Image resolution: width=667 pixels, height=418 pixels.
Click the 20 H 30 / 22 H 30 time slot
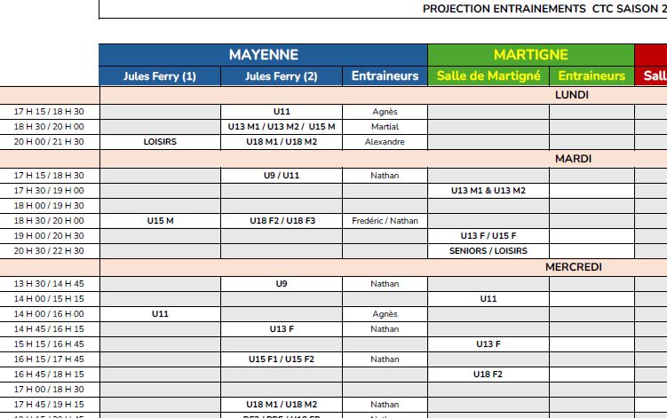click(x=49, y=251)
